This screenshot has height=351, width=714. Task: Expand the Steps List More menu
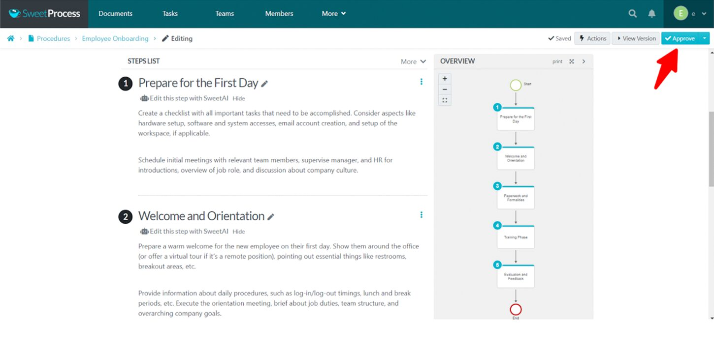coord(413,61)
